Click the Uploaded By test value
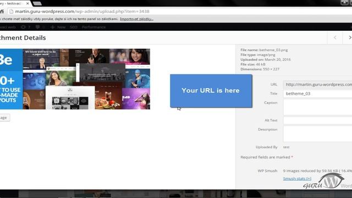 tap(286, 147)
